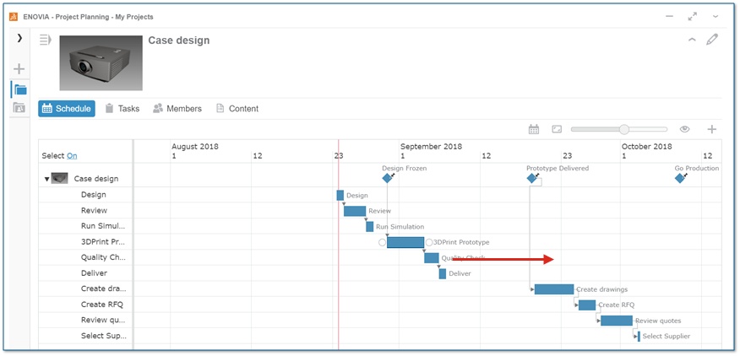Open the Content tab
The height and width of the screenshot is (356, 740).
[x=237, y=109]
